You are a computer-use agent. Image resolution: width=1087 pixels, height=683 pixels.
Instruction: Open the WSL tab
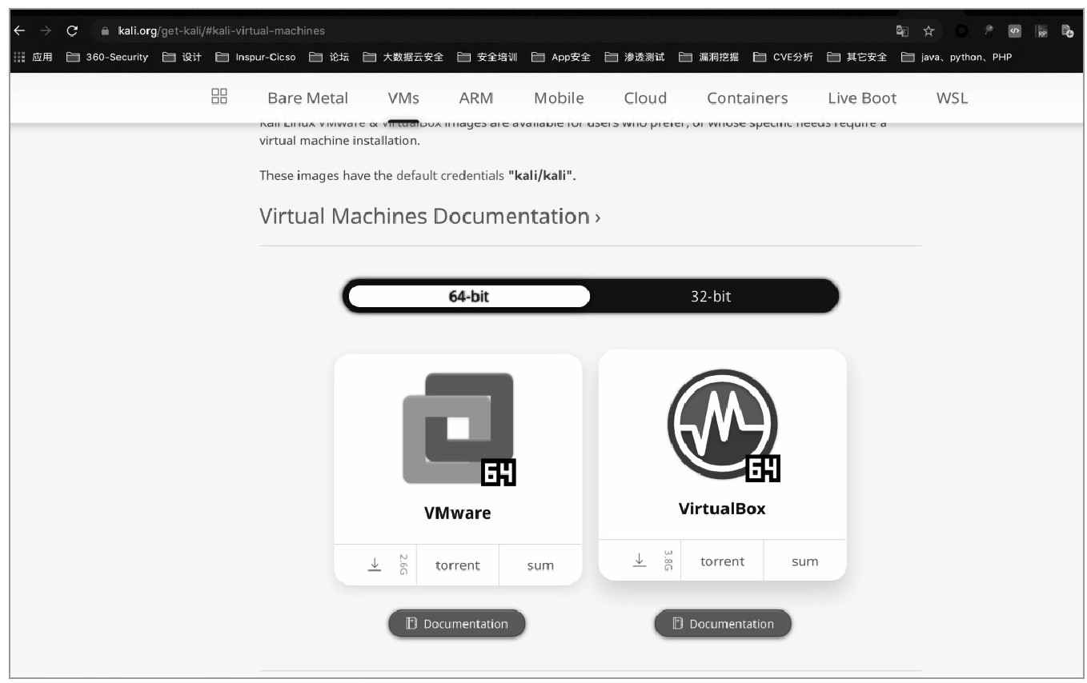pyautogui.click(x=952, y=98)
